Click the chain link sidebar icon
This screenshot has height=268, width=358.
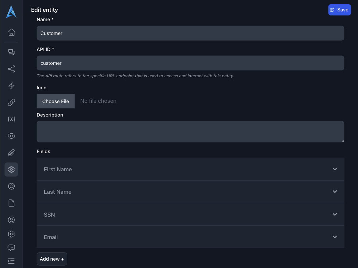(x=11, y=102)
